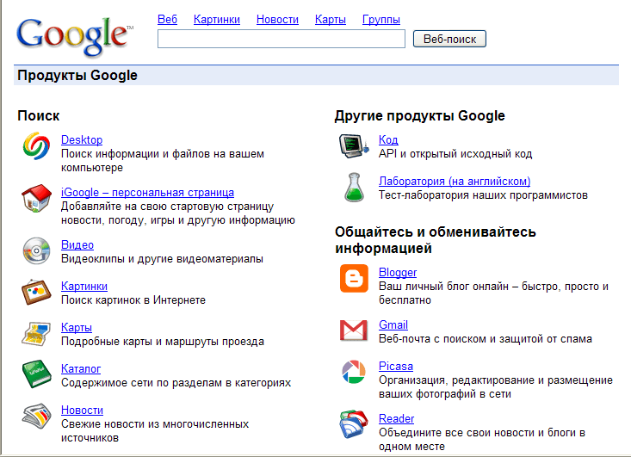Click the Google logo
631x457 pixels.
[x=74, y=36]
